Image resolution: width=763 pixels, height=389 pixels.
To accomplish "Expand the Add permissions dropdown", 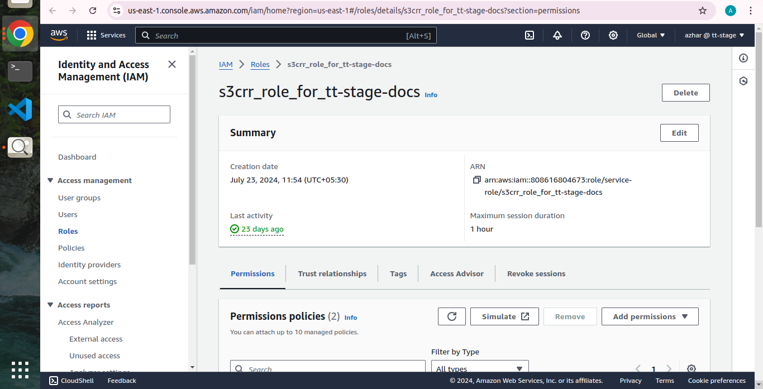I will pyautogui.click(x=650, y=316).
